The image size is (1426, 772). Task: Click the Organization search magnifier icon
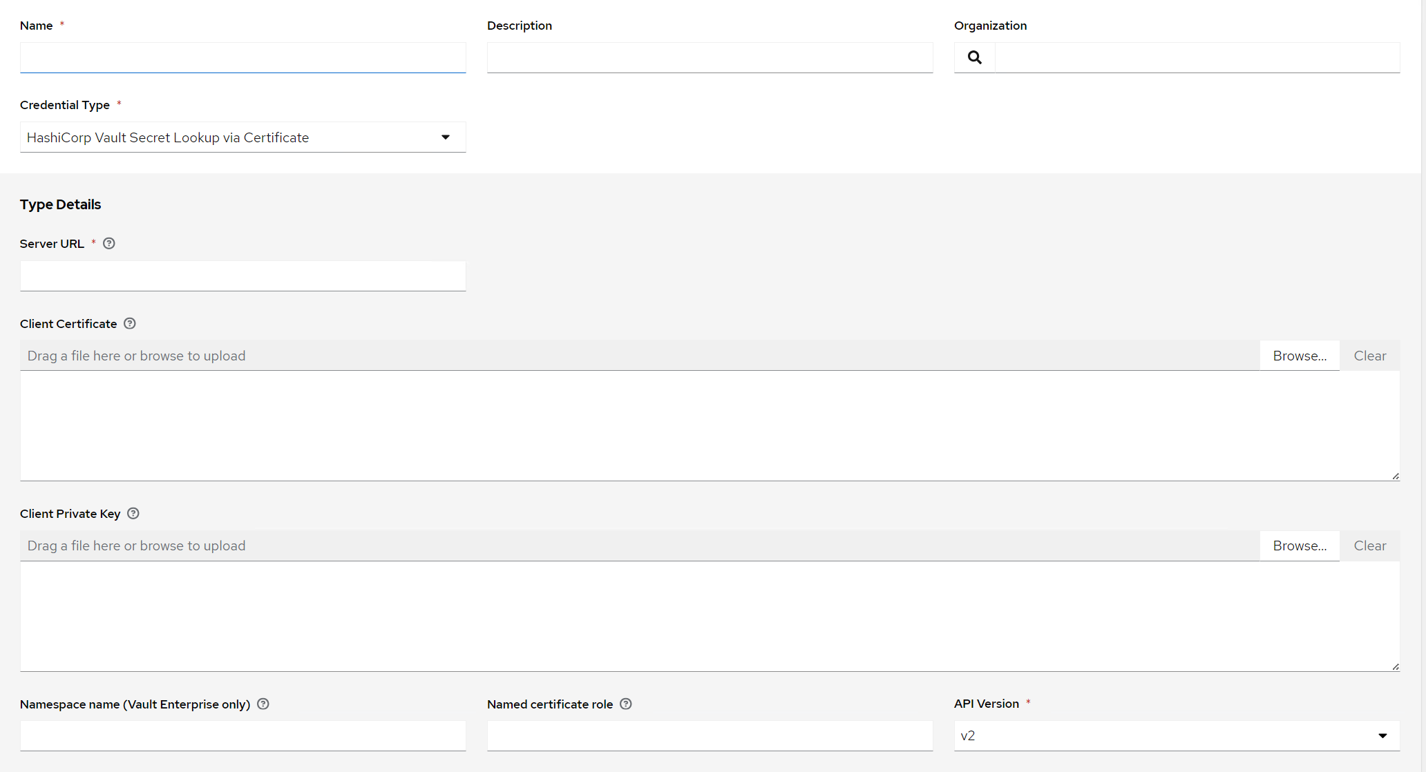pos(974,57)
